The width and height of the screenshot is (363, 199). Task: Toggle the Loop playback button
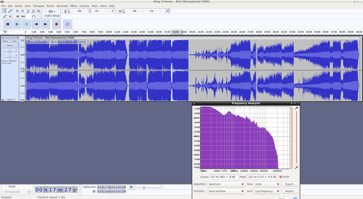(x=67, y=24)
